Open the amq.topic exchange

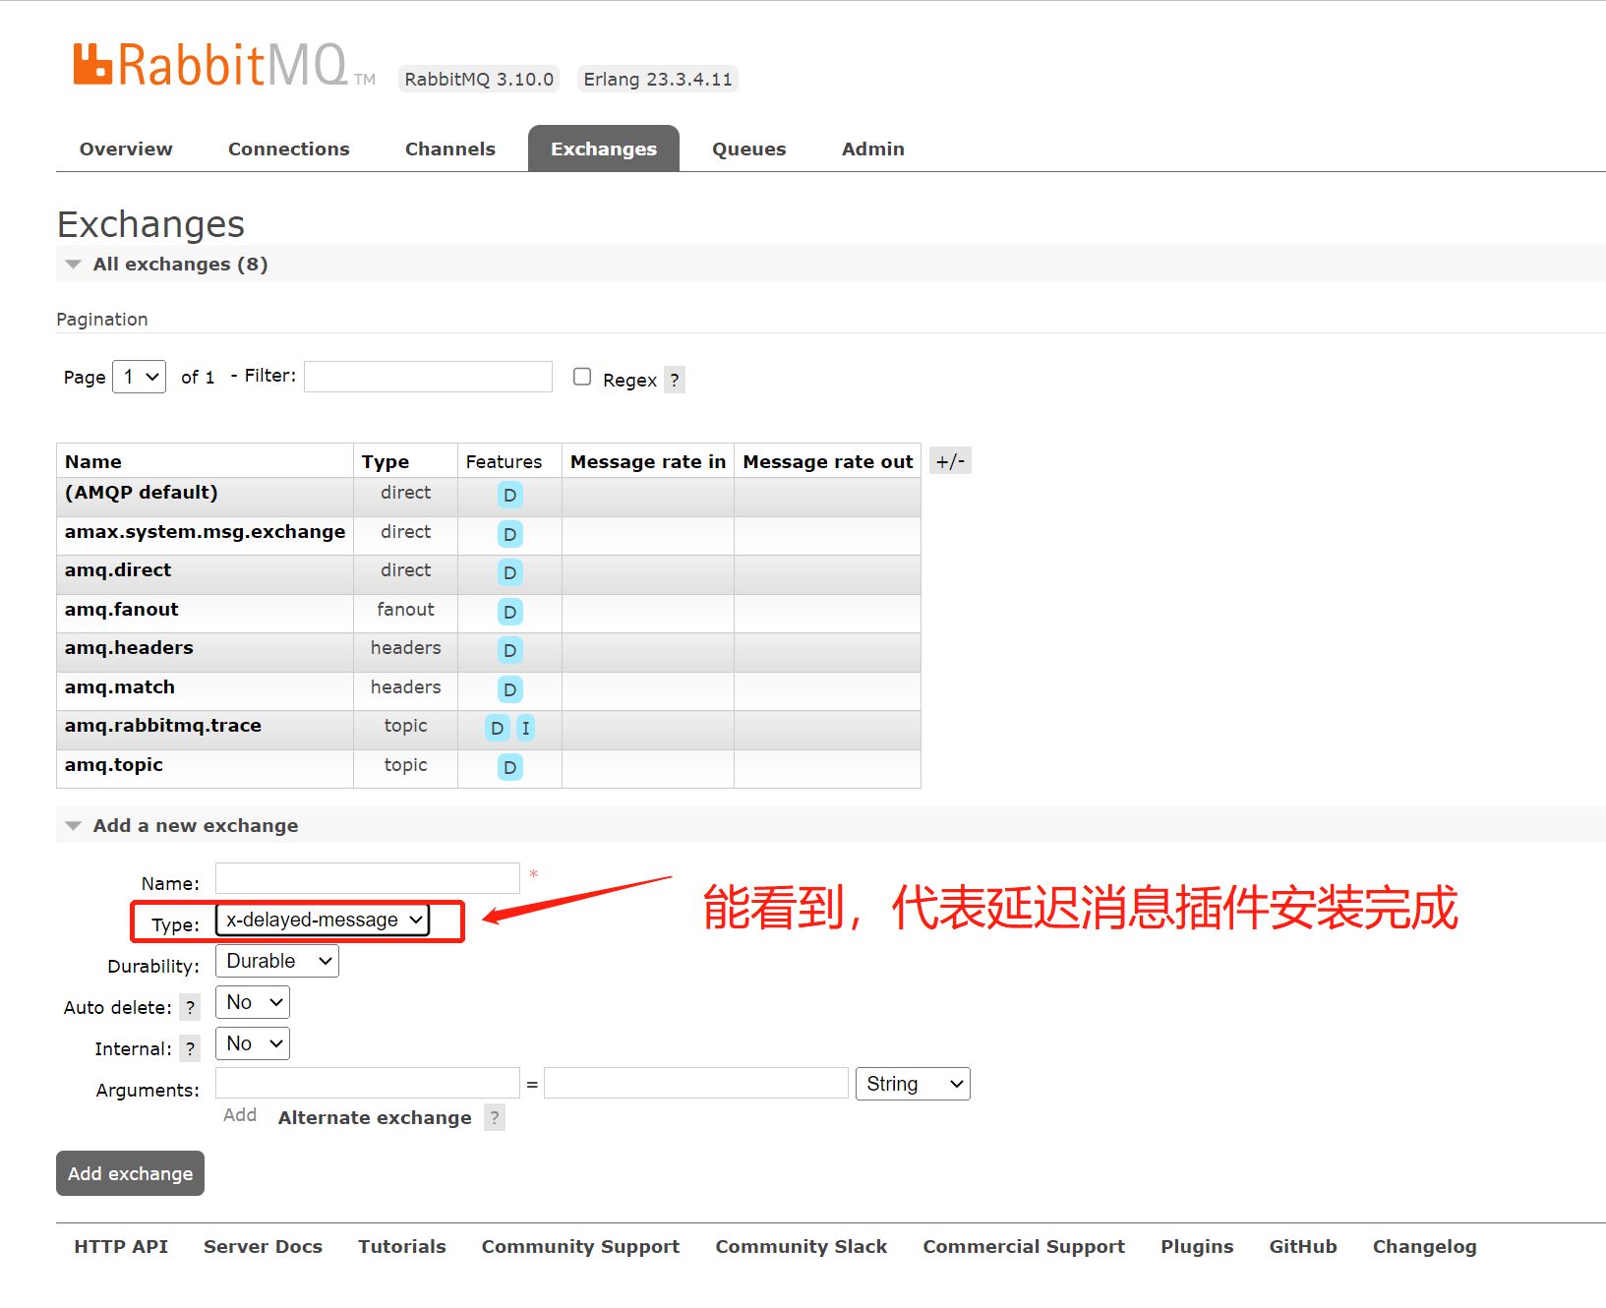[114, 765]
